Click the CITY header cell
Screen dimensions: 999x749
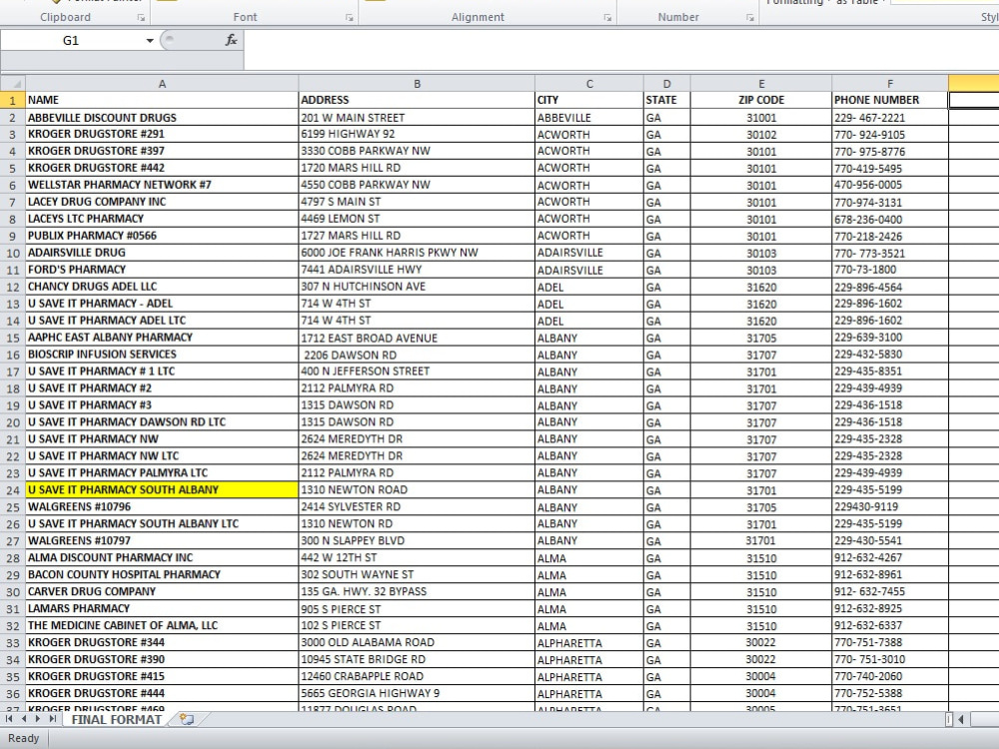[589, 100]
